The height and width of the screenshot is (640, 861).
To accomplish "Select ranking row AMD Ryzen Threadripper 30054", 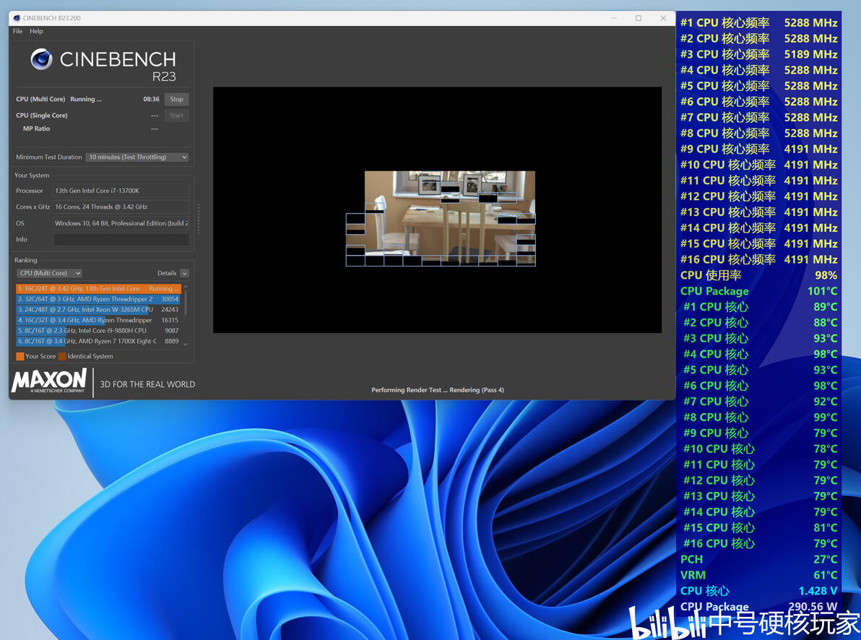I will 98,299.
